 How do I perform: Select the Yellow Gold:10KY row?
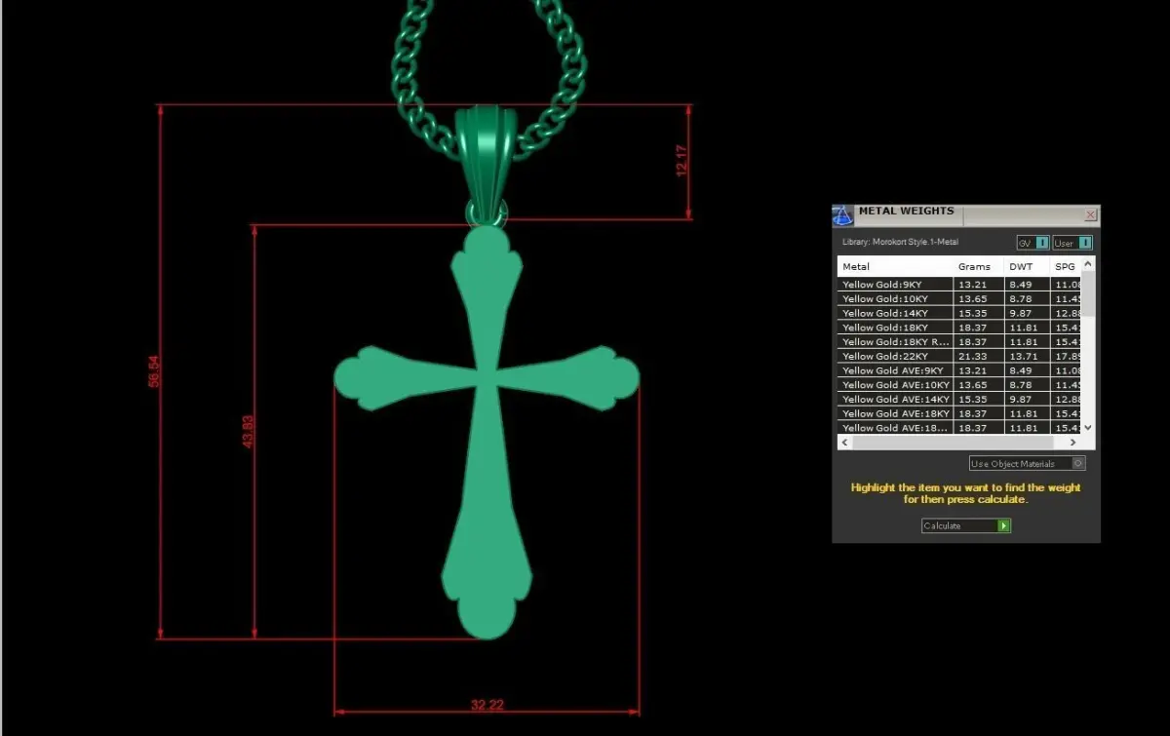[960, 299]
